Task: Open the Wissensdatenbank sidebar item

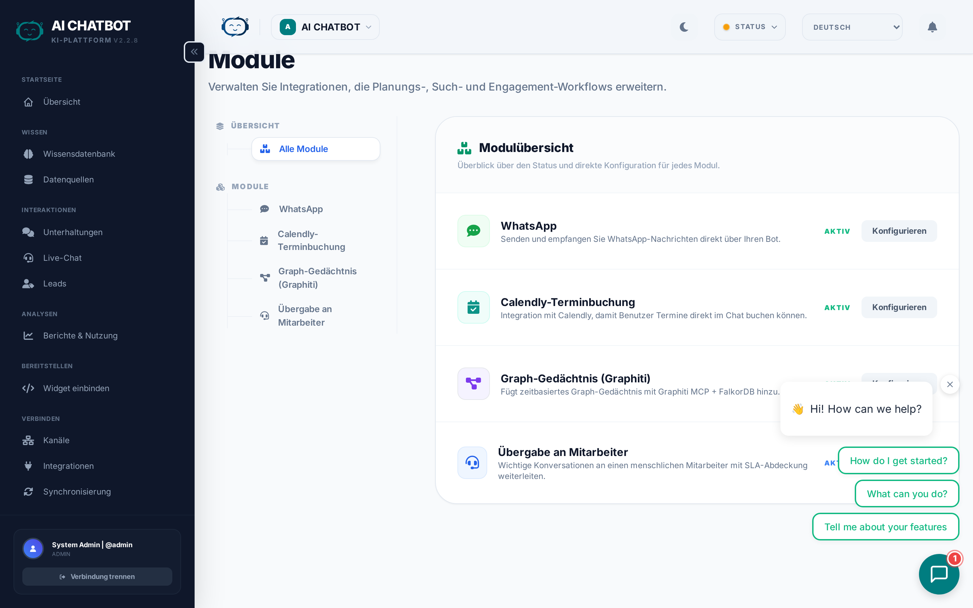Action: [x=79, y=154]
